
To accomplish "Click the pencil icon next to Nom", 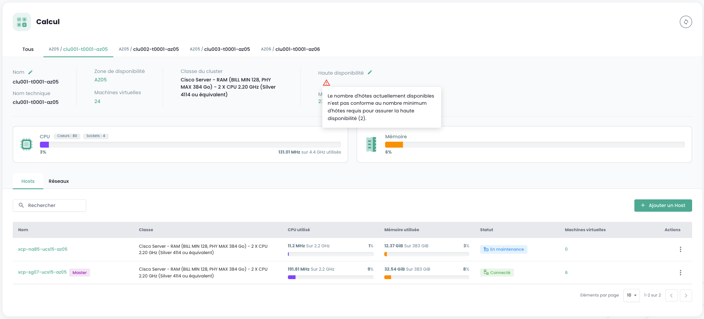I will pyautogui.click(x=30, y=72).
